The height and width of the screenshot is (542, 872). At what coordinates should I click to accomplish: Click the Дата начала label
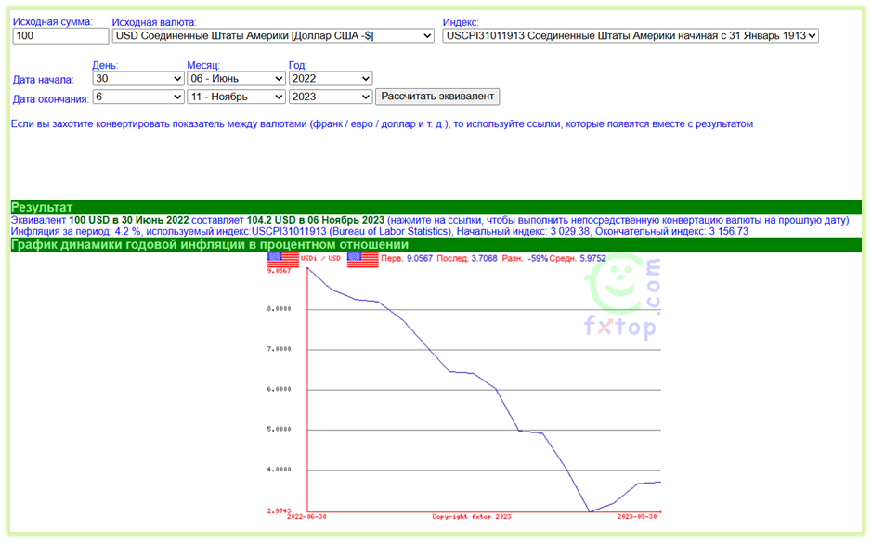(43, 80)
